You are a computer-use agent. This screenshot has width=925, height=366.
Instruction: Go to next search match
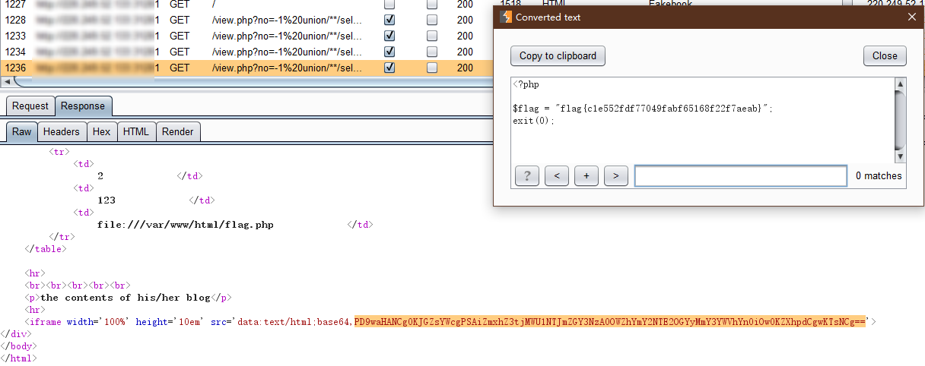click(x=615, y=176)
